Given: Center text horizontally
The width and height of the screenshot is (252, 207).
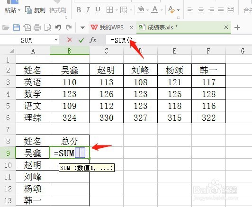Looking at the screenshot, I should pos(201,10).
